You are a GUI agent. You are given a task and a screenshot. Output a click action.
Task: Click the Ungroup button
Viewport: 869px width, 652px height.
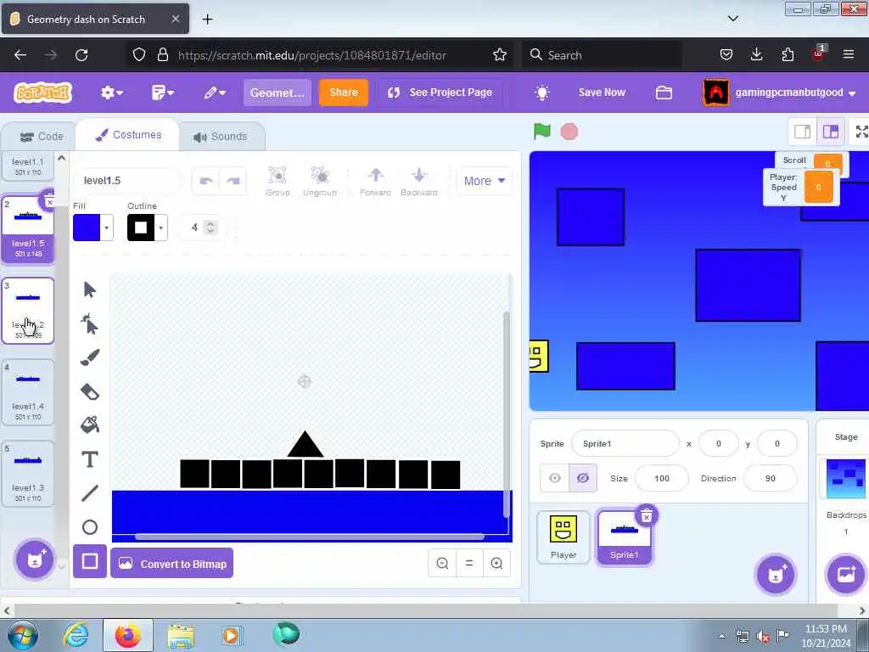(x=320, y=181)
